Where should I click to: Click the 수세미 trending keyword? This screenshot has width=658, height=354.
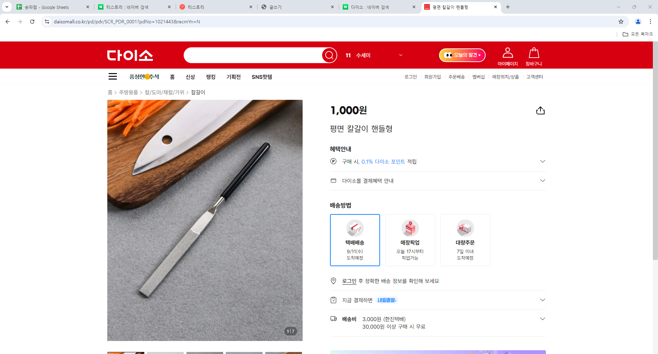tap(363, 55)
